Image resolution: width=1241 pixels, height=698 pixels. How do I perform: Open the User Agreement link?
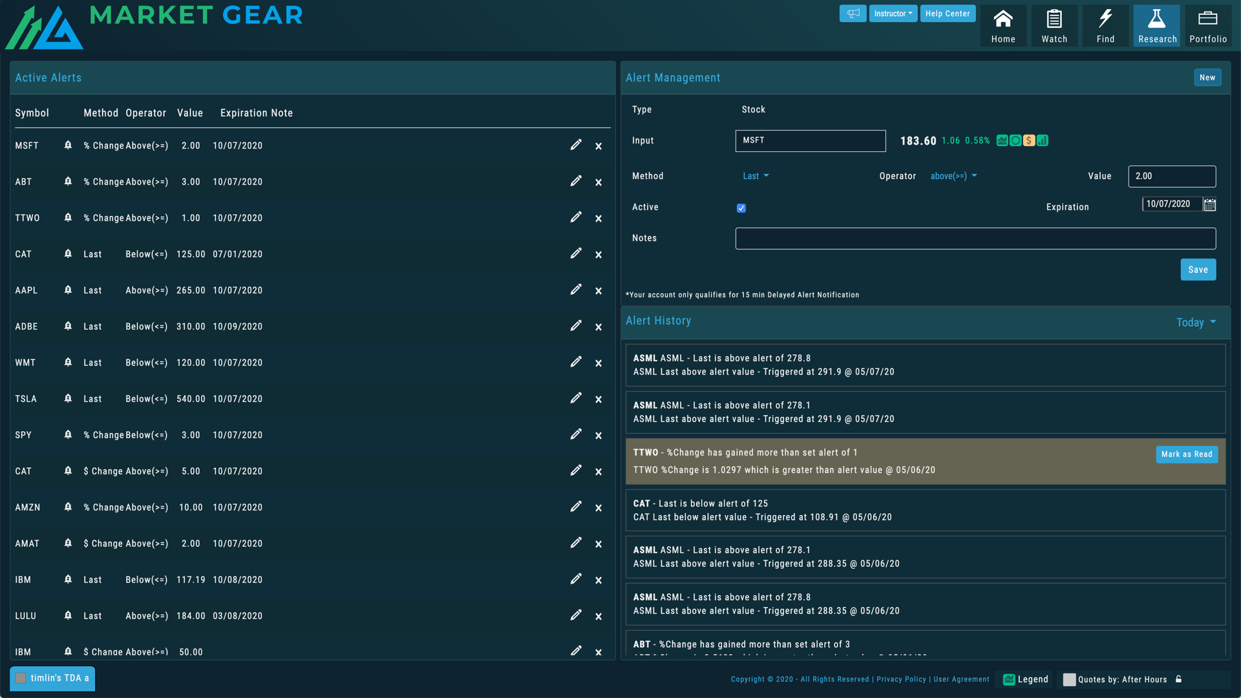(961, 679)
